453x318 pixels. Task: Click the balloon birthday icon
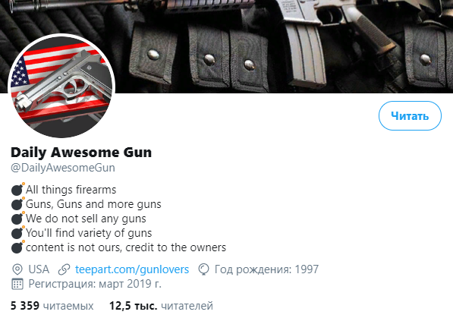tap(203, 269)
